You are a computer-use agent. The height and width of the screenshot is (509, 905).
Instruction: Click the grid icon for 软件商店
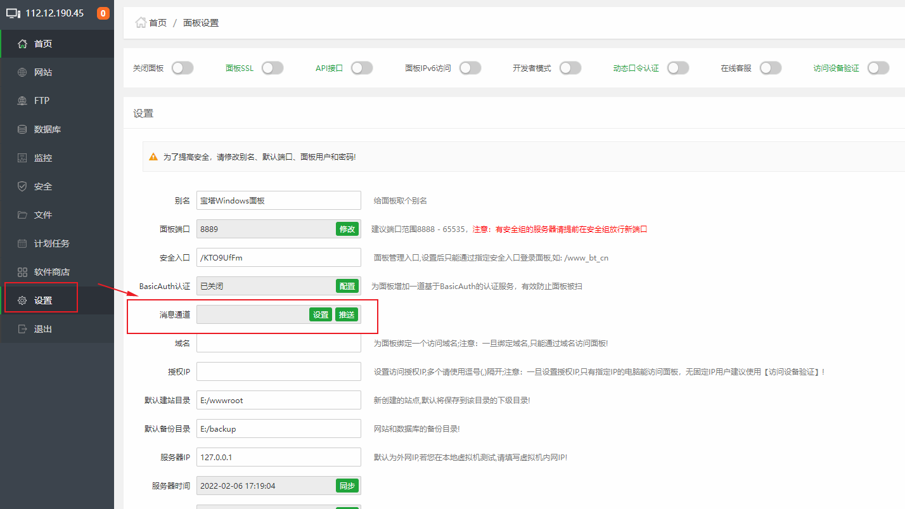(22, 272)
